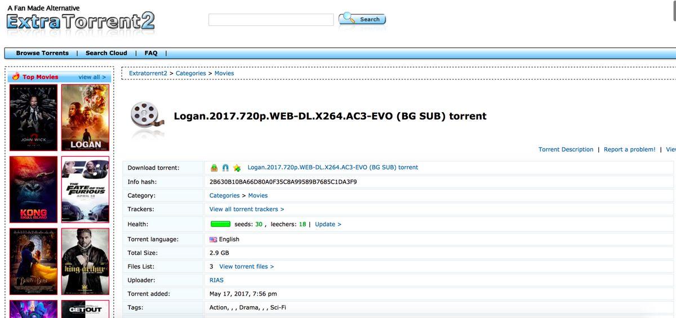
Task: Click the 'Update >' health link
Action: tap(328, 224)
